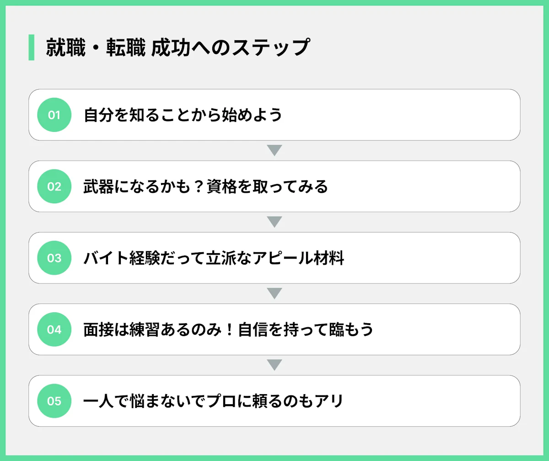Click the phrase "武器になるかも？"
Screen dimensions: 549x461
[145, 187]
